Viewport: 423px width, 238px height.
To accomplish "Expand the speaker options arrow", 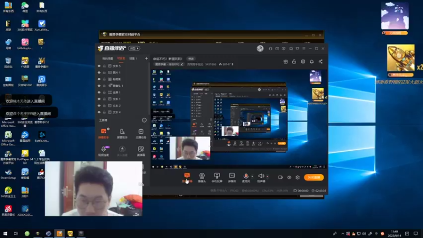I will [x=268, y=177].
